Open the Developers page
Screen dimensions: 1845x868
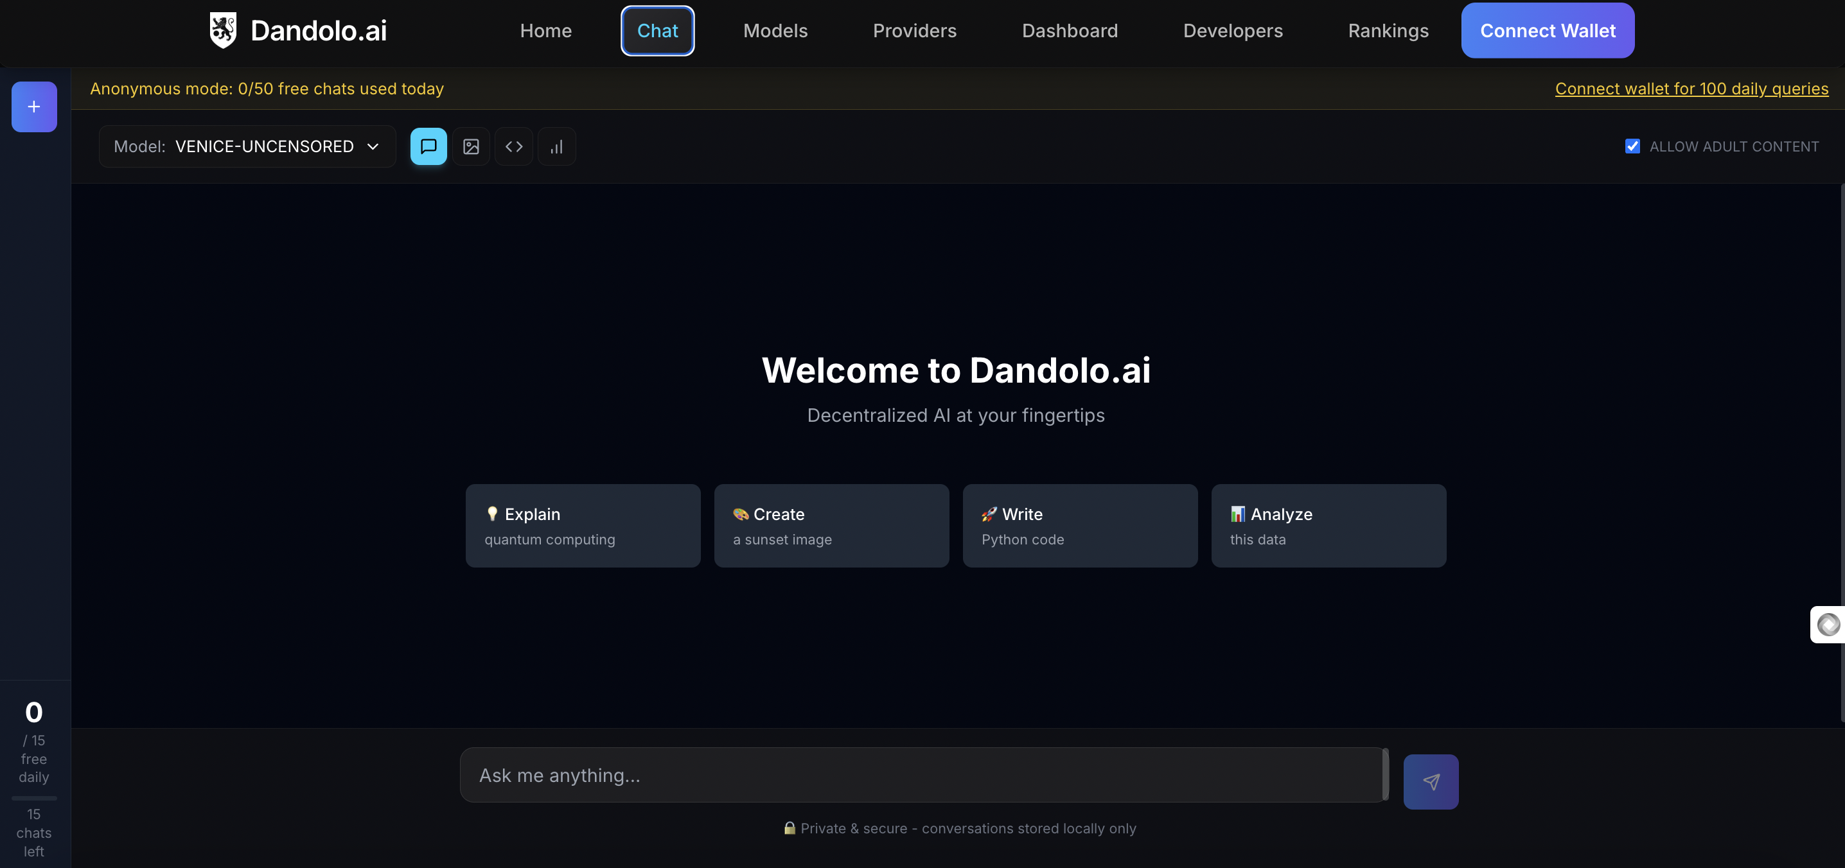click(1233, 31)
